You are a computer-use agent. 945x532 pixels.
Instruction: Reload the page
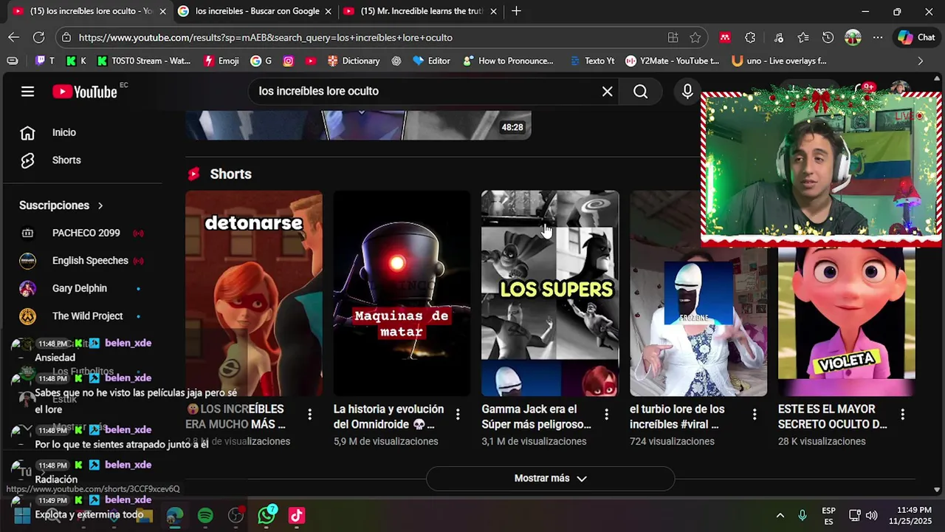(38, 37)
